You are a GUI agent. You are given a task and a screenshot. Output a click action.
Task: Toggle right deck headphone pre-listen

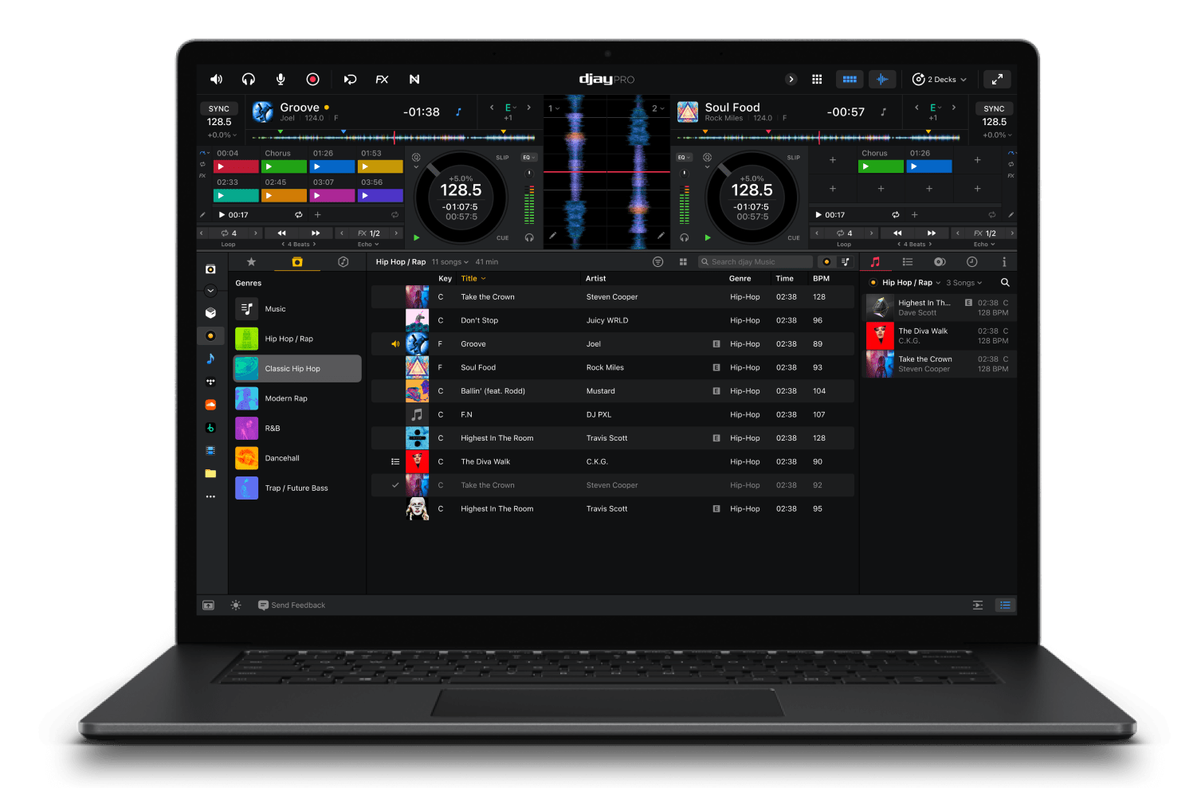coord(684,237)
